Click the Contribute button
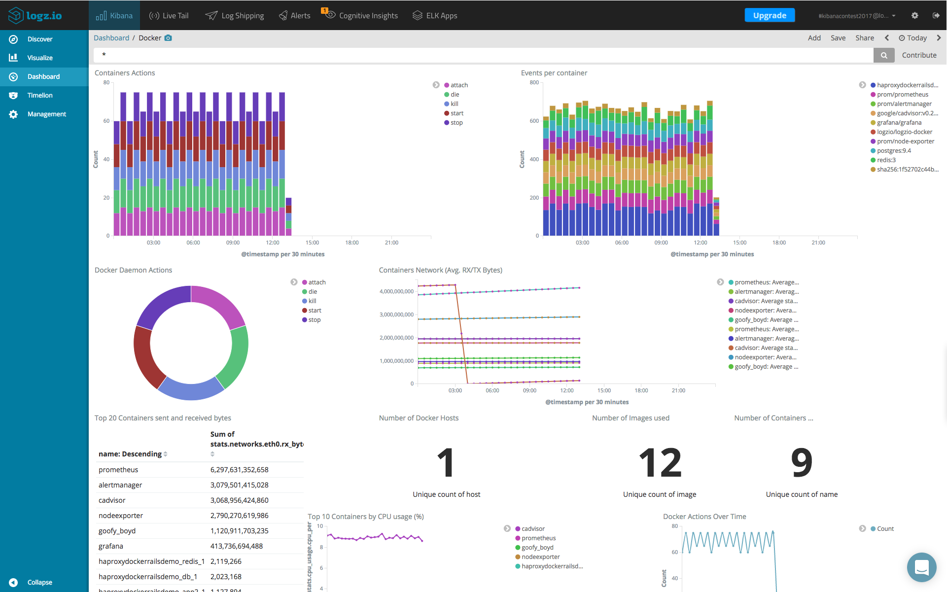947x592 pixels. 919,55
